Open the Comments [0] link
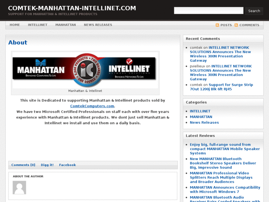 coord(23,165)
